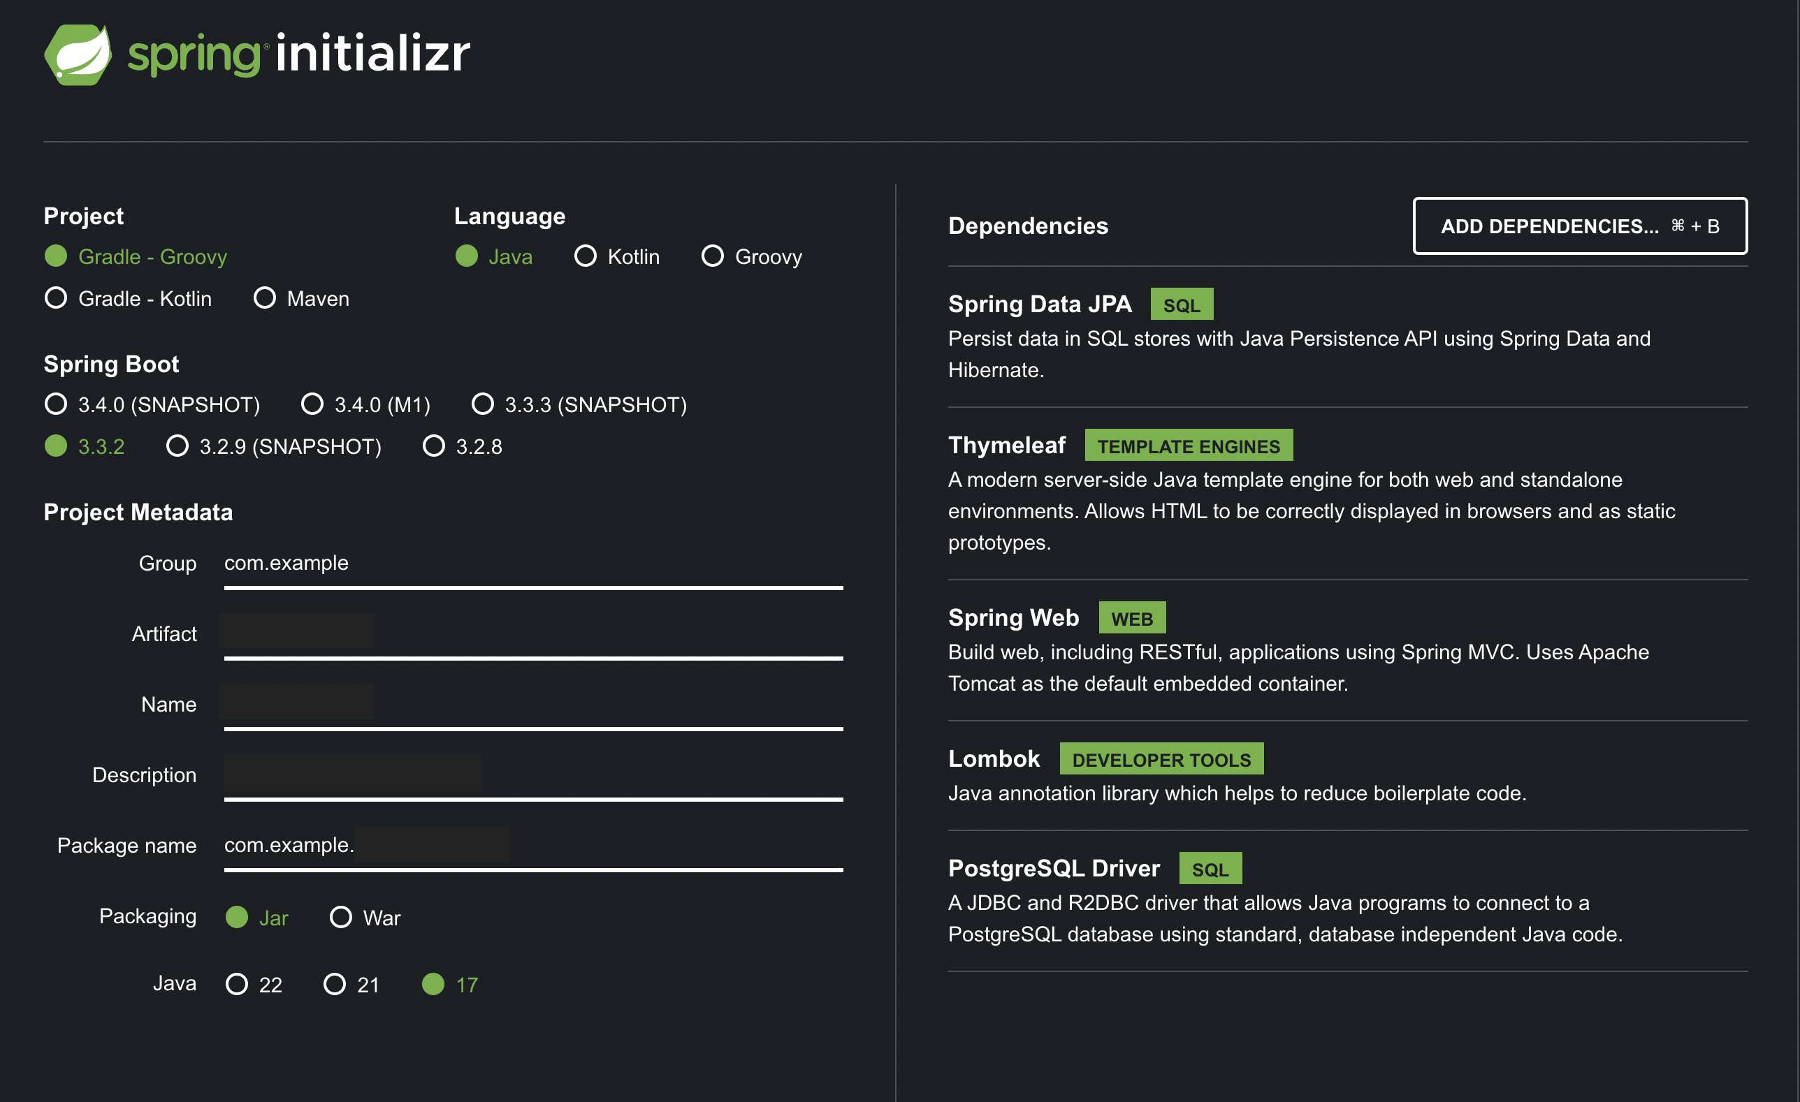Click the SQL tag beside Spring Data JPA
1800x1102 pixels.
tap(1182, 304)
